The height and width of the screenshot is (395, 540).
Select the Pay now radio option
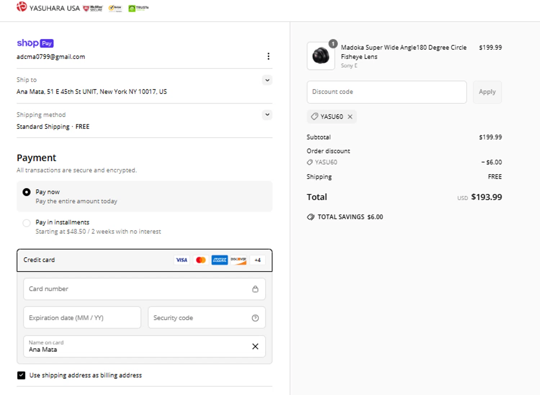tap(27, 192)
